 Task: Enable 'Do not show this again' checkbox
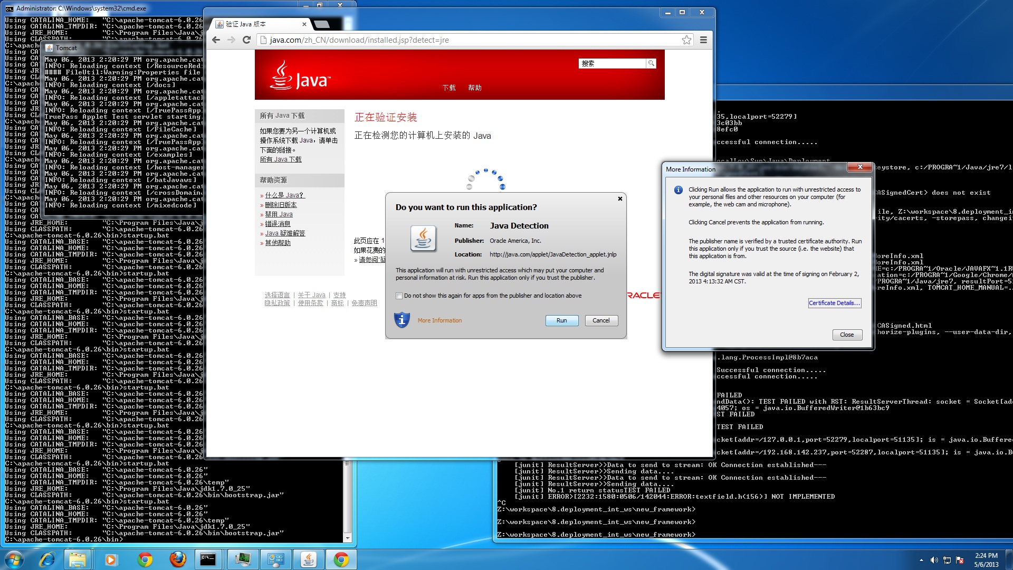399,296
